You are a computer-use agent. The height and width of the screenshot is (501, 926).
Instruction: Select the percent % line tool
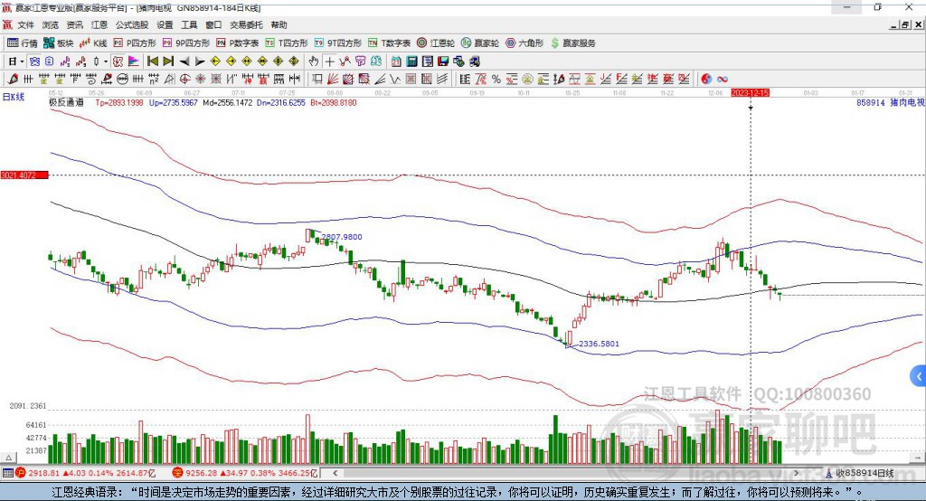tap(496, 80)
